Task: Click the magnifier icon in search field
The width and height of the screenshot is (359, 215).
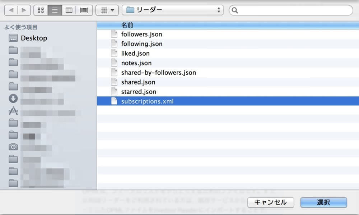Action: [x=235, y=10]
